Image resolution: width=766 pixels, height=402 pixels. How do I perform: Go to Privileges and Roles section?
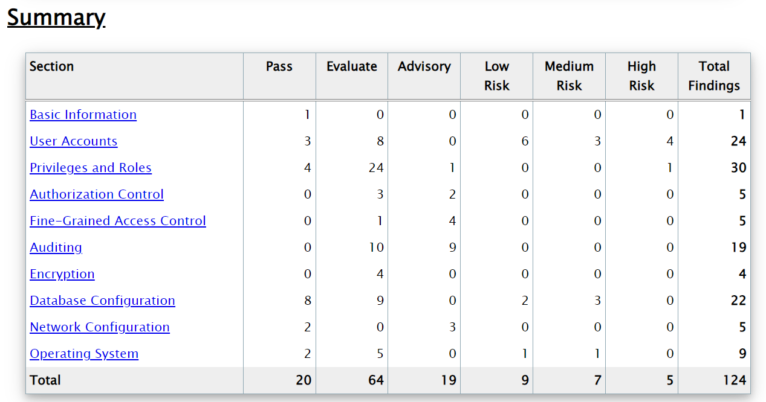click(91, 168)
